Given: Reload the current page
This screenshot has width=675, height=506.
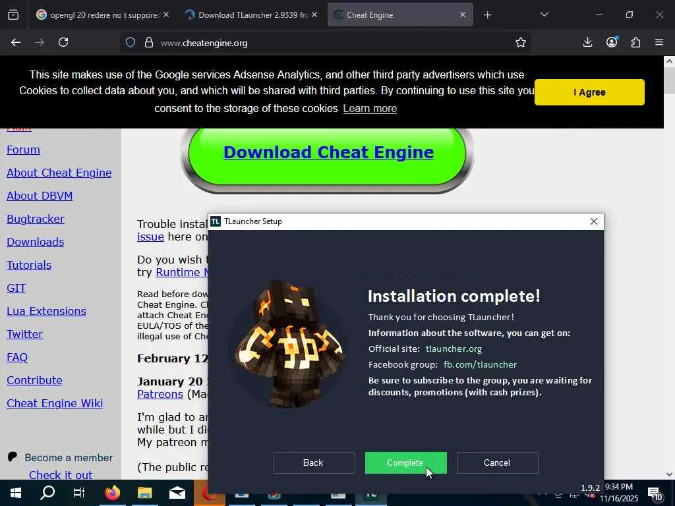Looking at the screenshot, I should point(63,43).
